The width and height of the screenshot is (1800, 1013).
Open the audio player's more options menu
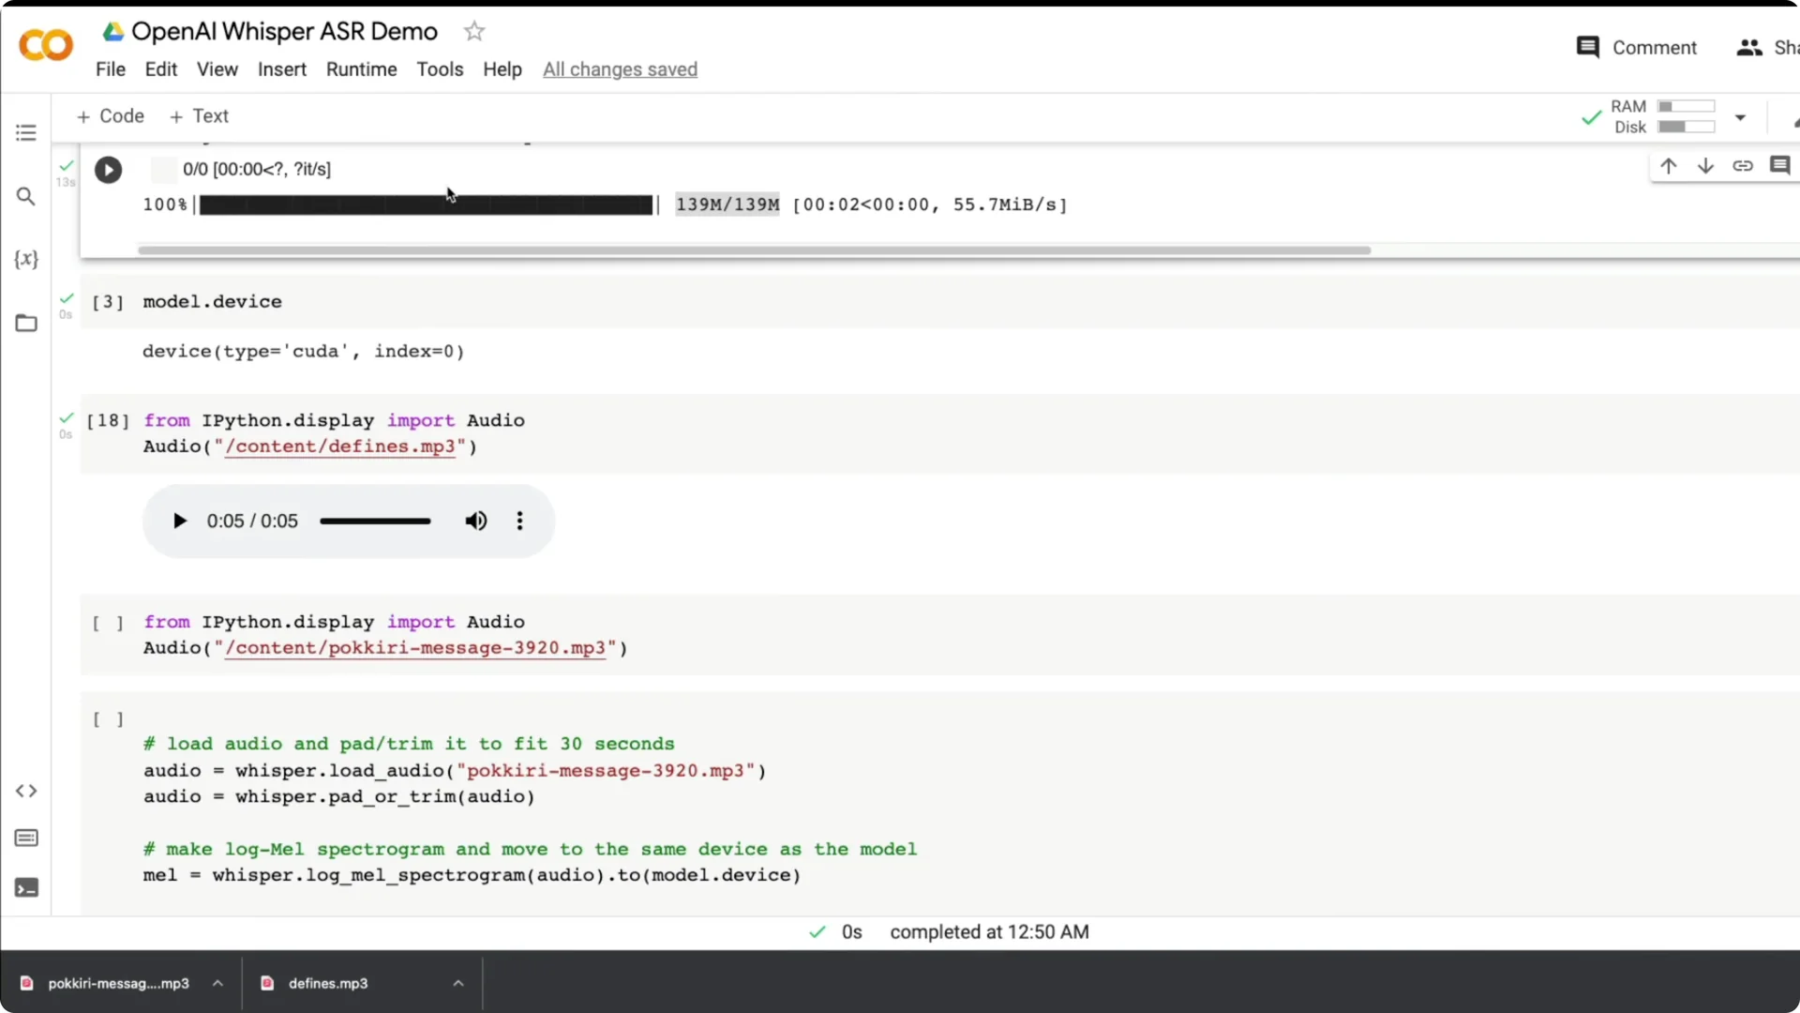[518, 521]
